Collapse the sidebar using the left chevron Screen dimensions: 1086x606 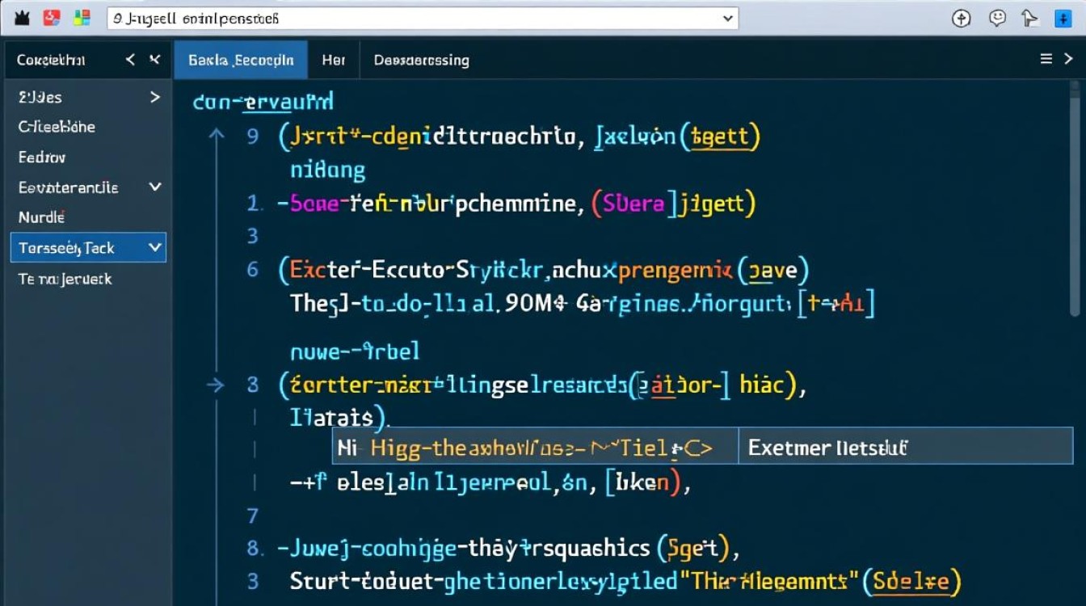coord(130,58)
